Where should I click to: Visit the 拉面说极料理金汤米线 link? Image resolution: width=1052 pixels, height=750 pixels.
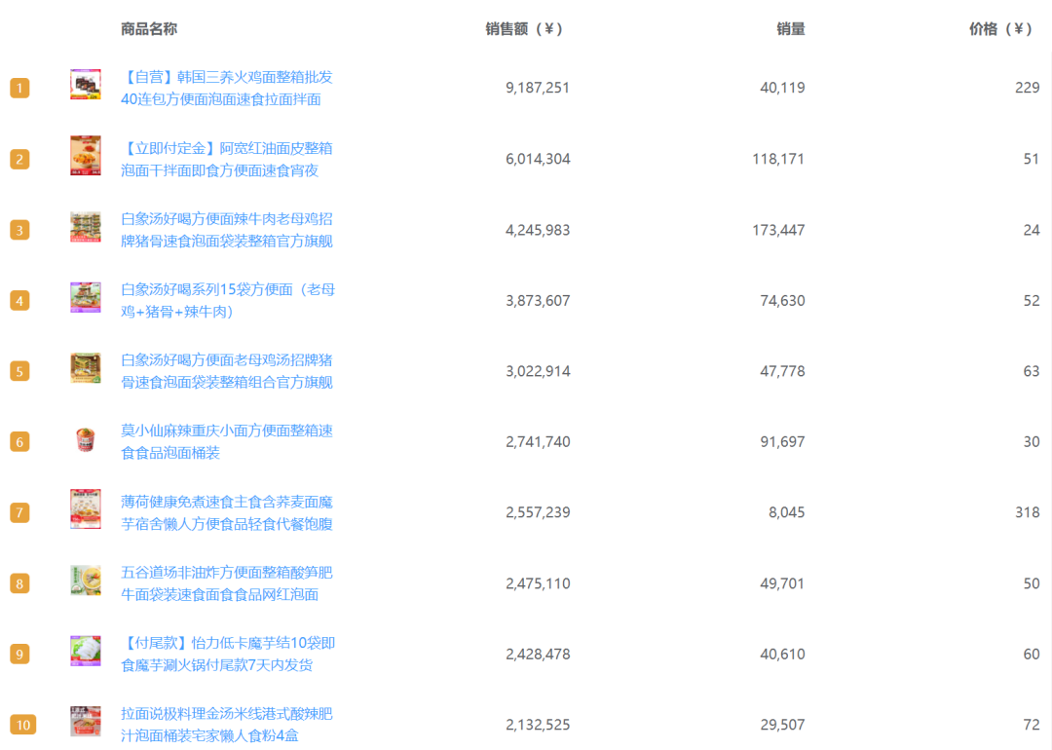(226, 725)
